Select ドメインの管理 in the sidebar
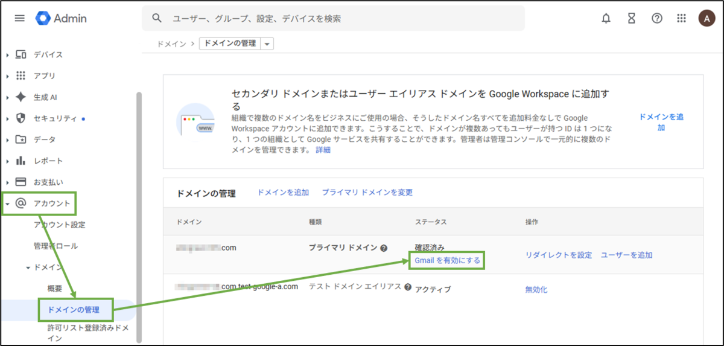The image size is (724, 346). click(x=73, y=310)
